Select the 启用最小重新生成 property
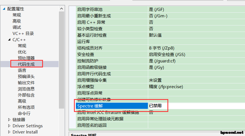Viewport: 245px width, 136px height. (x=94, y=16)
